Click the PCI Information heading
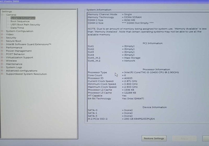This screenshot has height=146, width=209. pos(153,43)
